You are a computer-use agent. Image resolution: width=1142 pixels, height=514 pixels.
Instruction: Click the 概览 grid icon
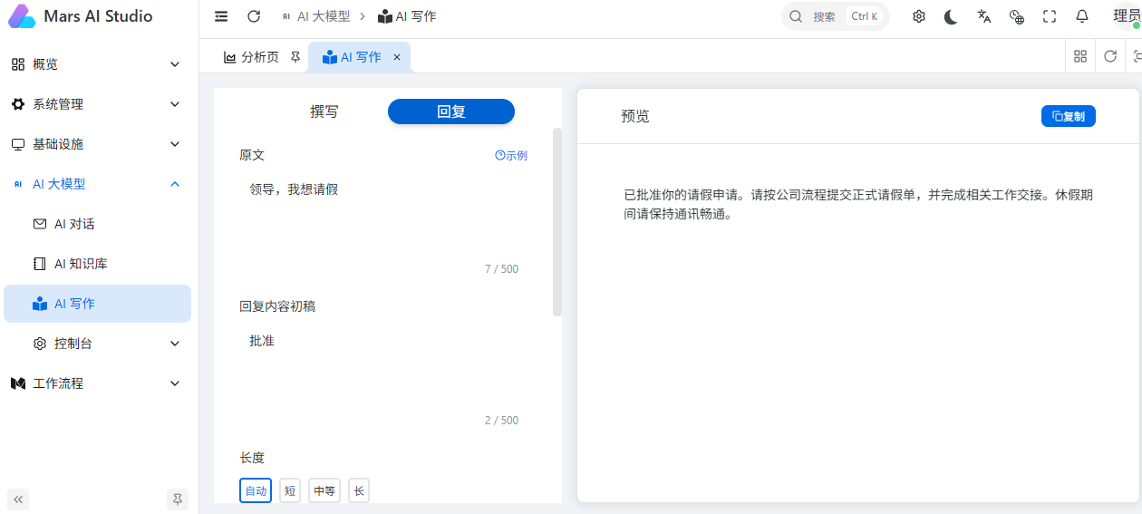(x=18, y=64)
